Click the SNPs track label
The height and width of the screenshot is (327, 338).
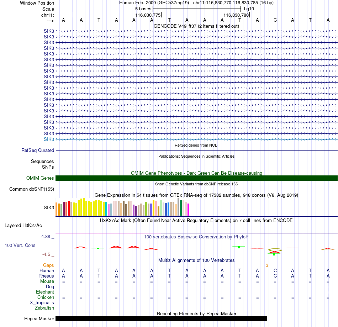click(48, 167)
